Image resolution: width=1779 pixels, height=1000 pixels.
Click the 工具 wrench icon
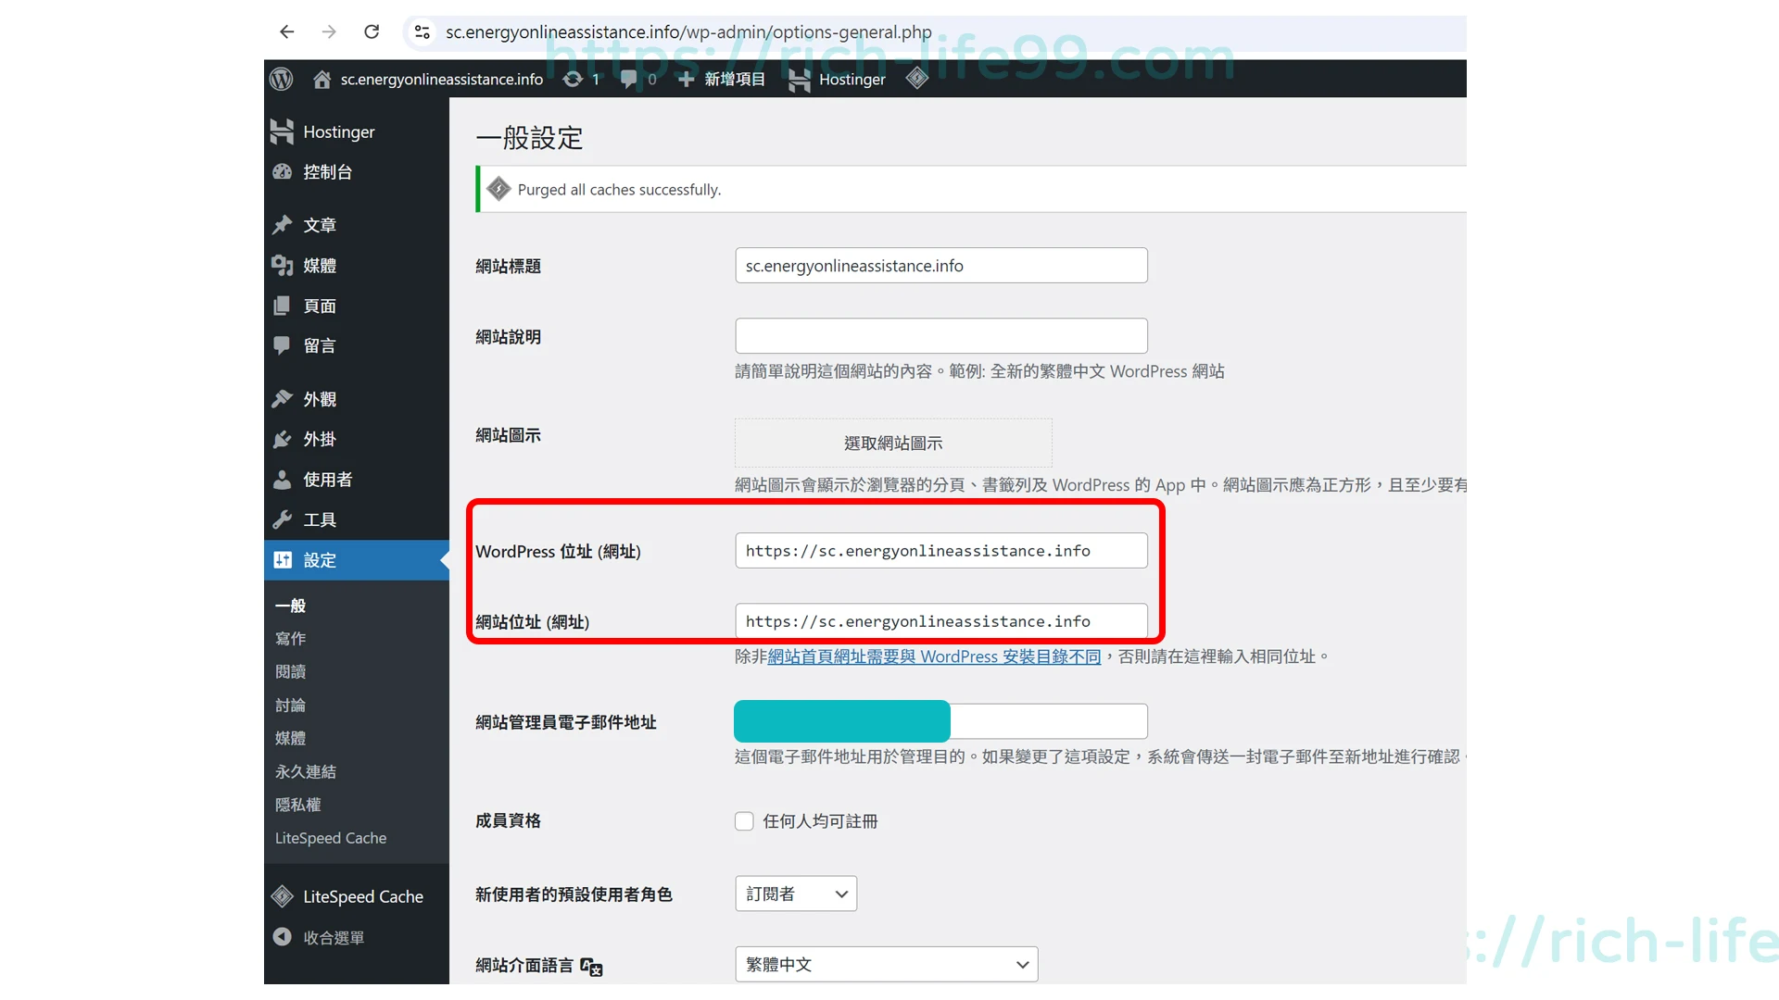click(x=282, y=519)
